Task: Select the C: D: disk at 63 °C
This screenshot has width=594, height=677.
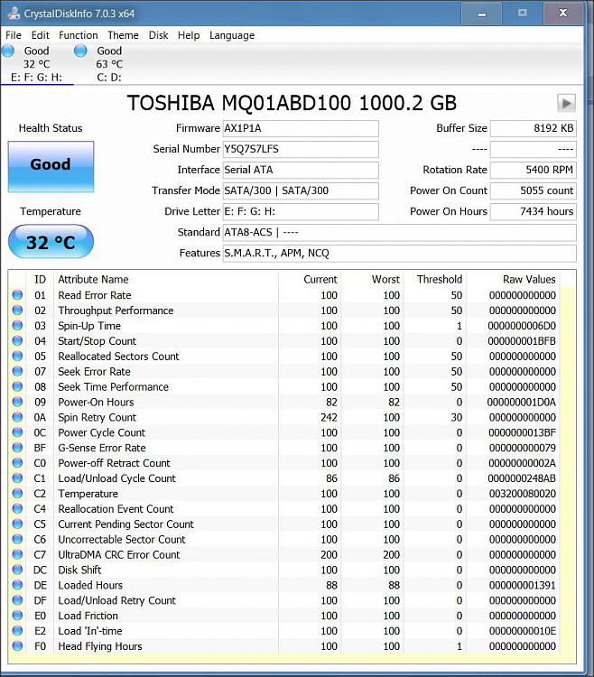Action: pos(109,64)
